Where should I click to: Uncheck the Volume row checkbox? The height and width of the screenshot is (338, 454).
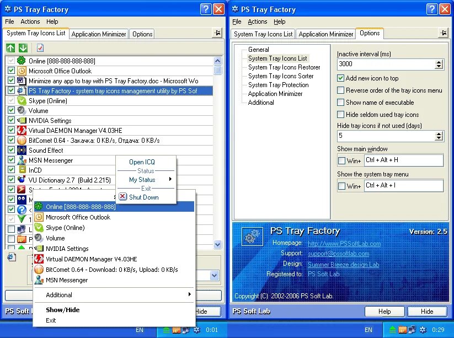[11, 110]
